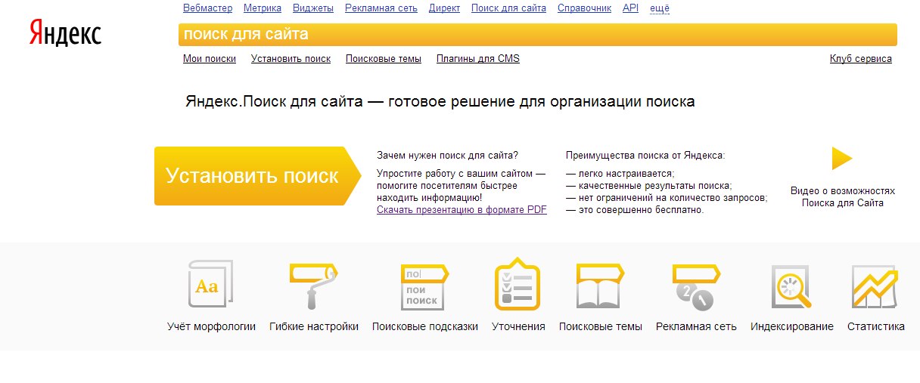Viewport: 920px width, 383px height.
Task: Go to Поисковые темы submenu link
Action: click(384, 59)
